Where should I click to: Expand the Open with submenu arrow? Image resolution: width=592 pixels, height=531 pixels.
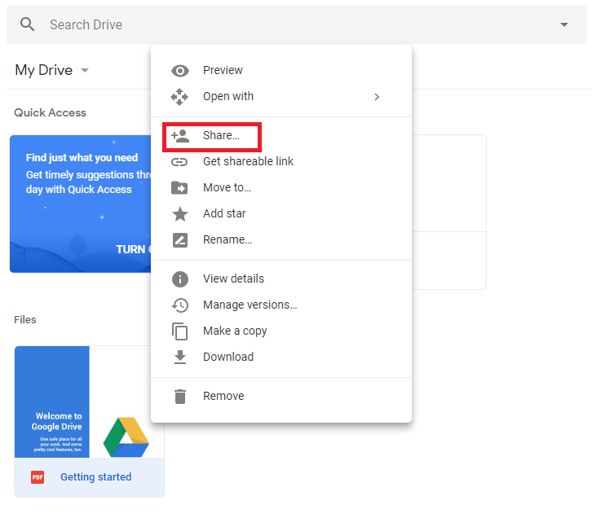pyautogui.click(x=376, y=97)
